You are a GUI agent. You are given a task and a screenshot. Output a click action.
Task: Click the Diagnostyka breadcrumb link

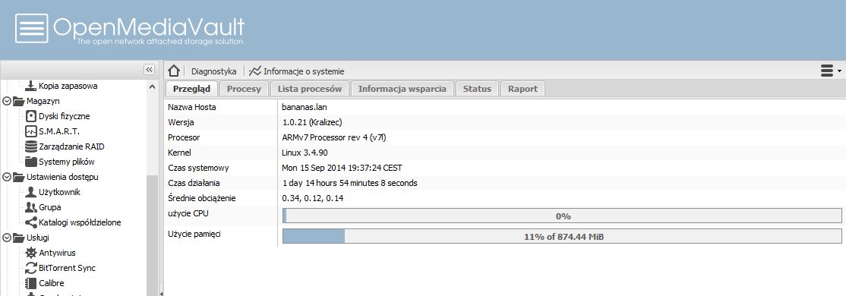click(213, 71)
